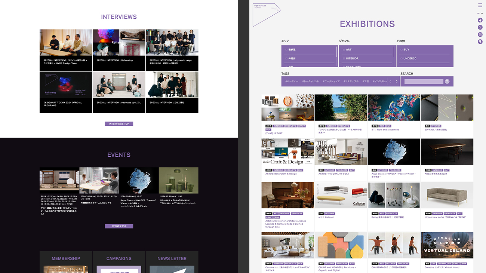Open the Reframing interview thumbnail

click(119, 43)
